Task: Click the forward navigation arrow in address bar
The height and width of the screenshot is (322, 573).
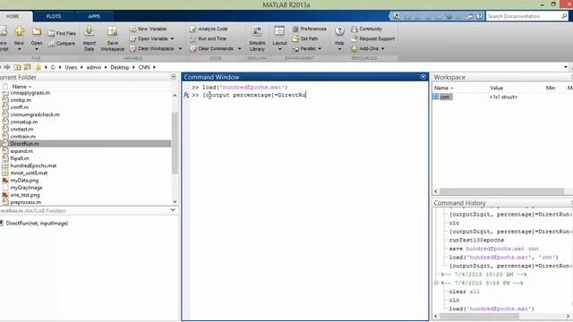Action: click(7, 67)
